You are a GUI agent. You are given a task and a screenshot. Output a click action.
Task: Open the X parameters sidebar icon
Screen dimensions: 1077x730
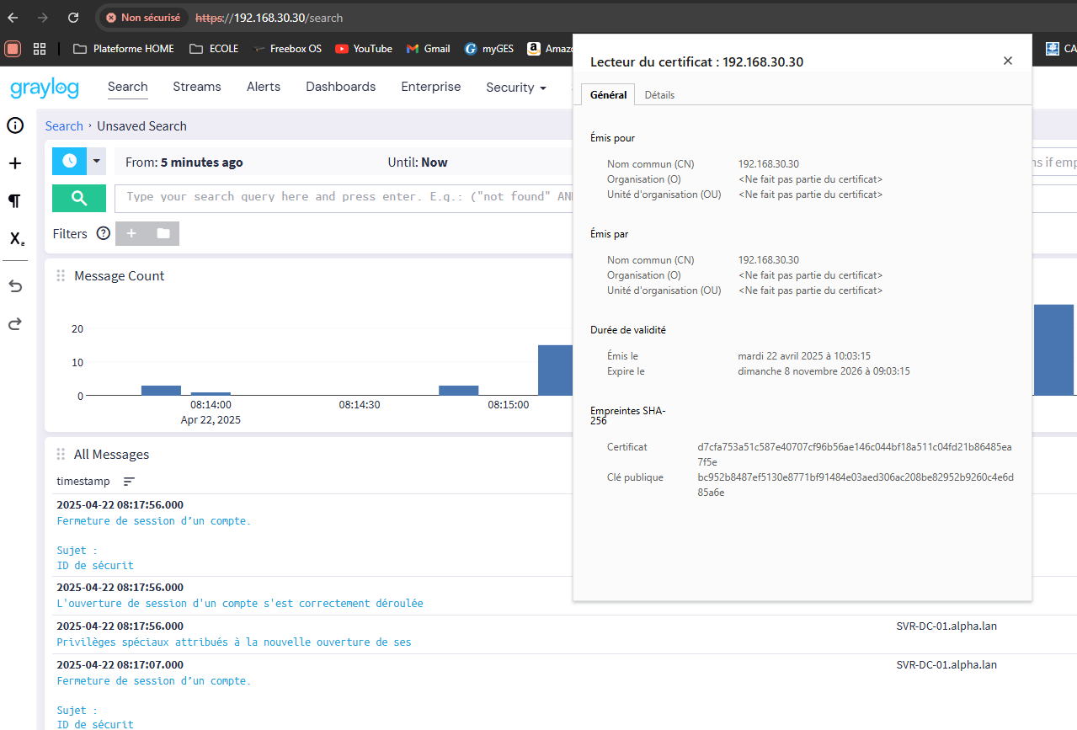[15, 238]
